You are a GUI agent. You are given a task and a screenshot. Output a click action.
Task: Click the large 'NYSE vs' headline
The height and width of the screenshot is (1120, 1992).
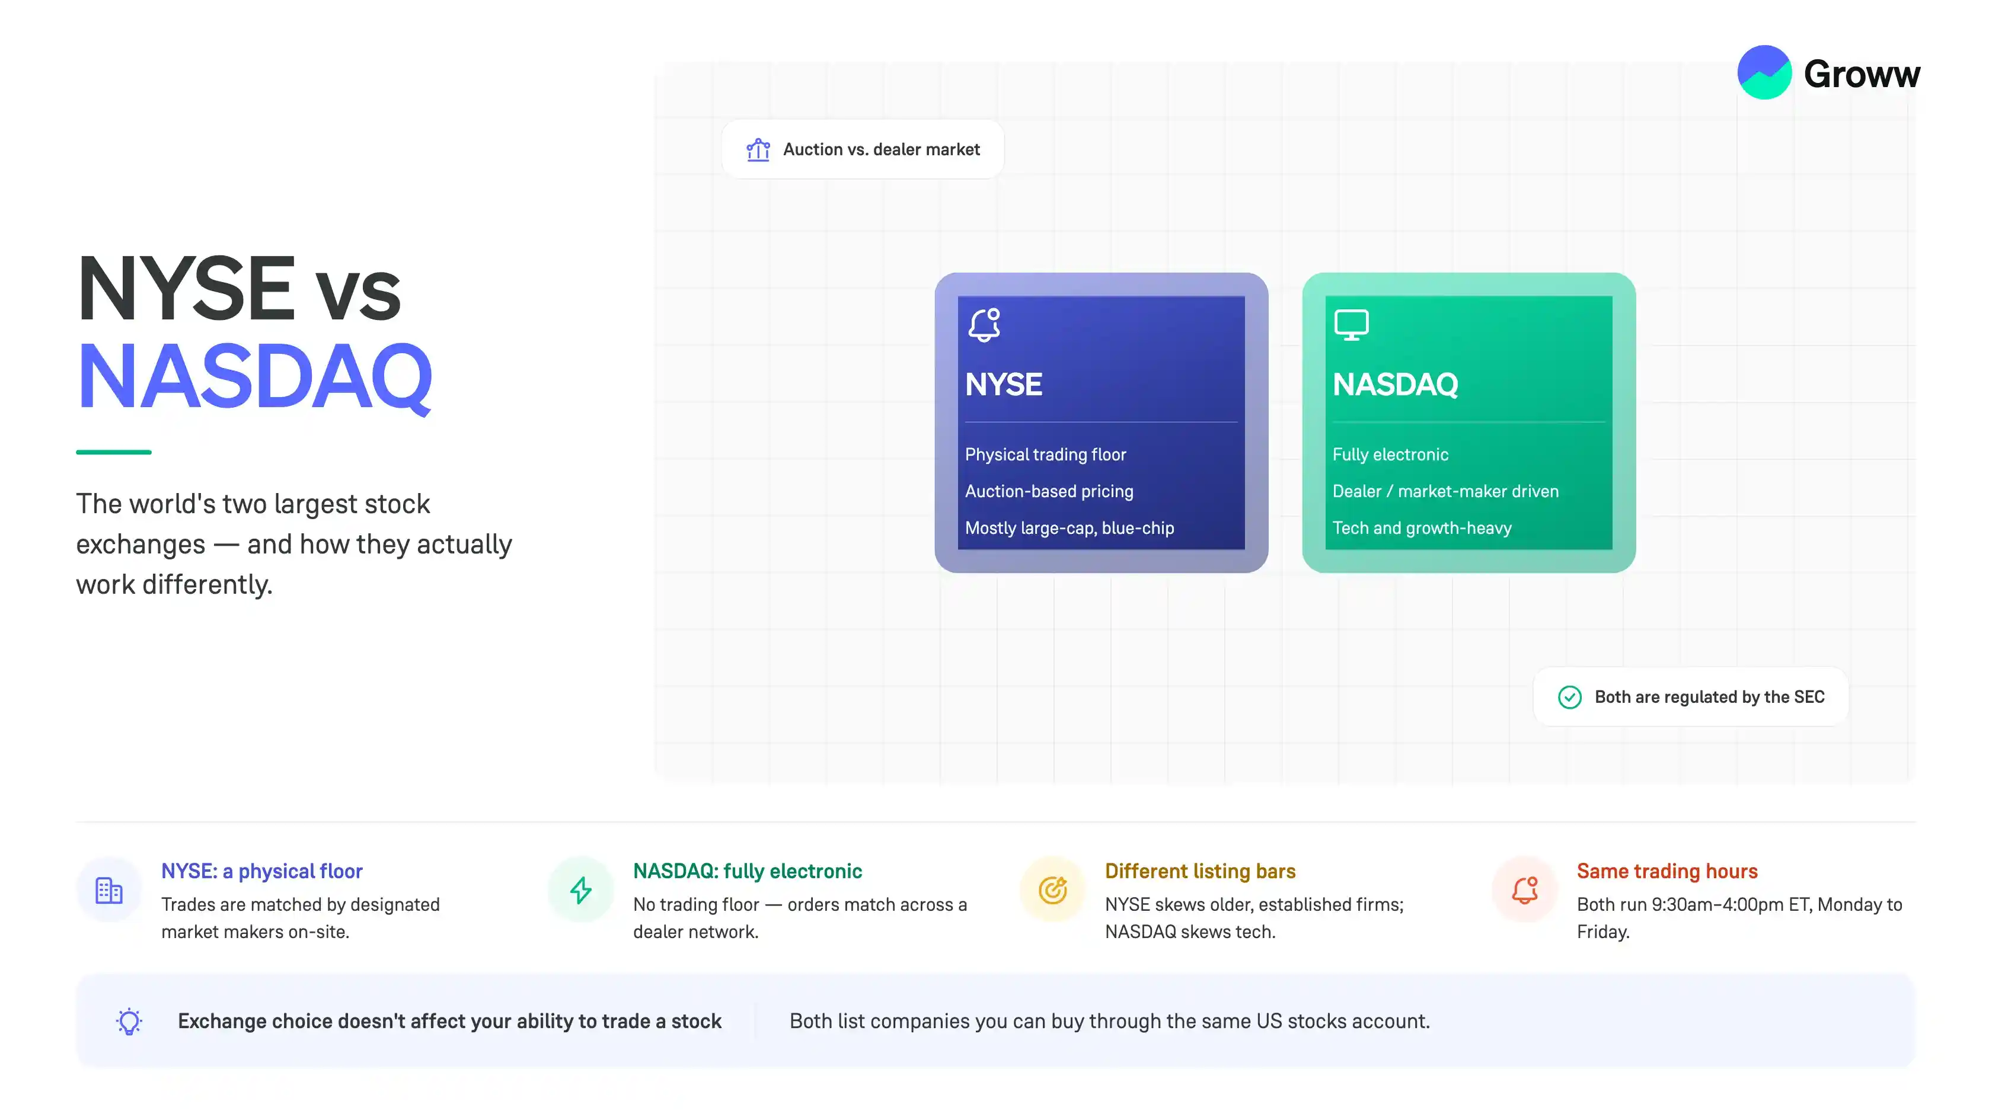tap(239, 289)
